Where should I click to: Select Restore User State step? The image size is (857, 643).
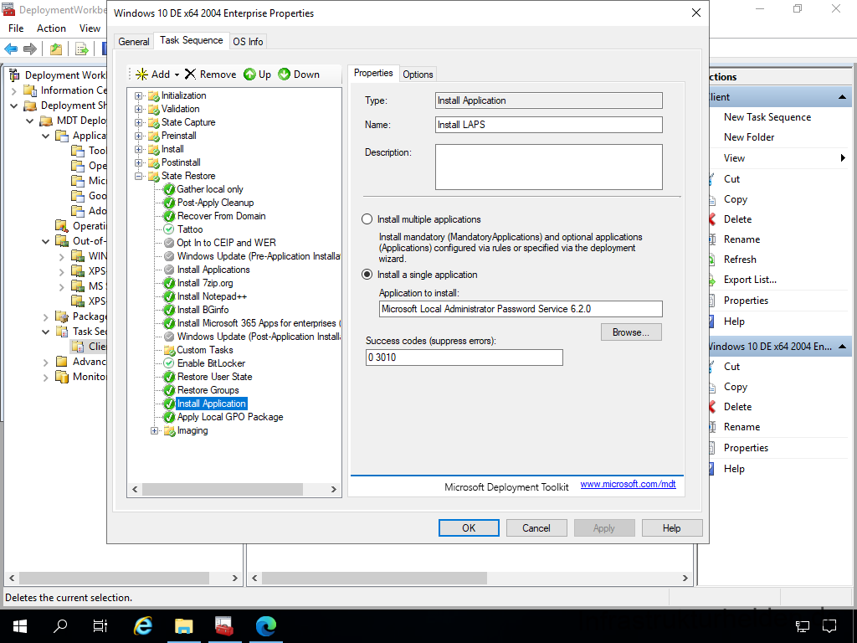[215, 377]
